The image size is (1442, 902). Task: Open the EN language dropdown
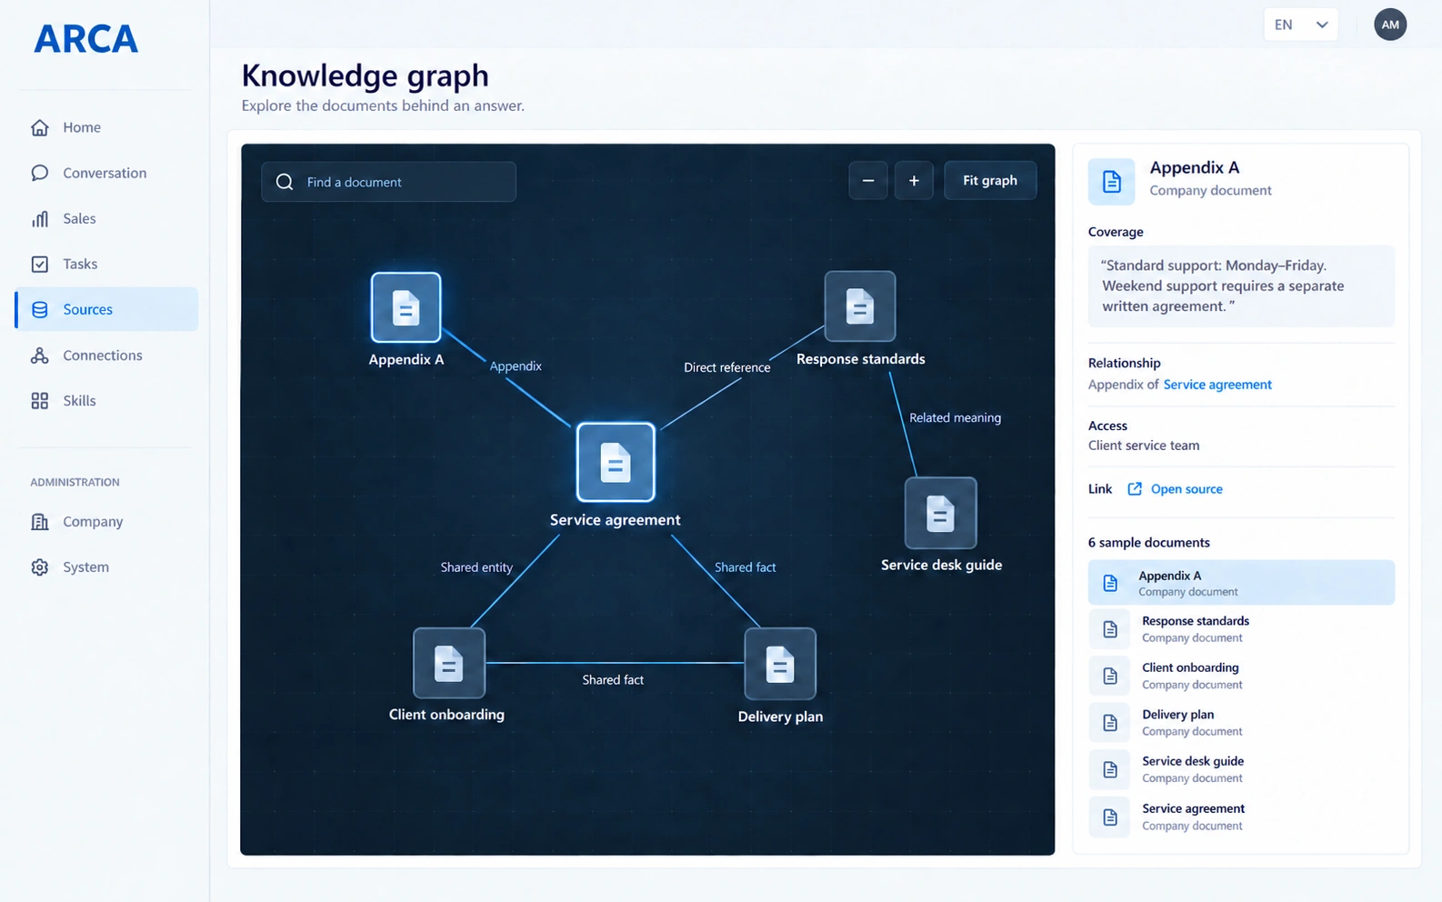coord(1301,25)
